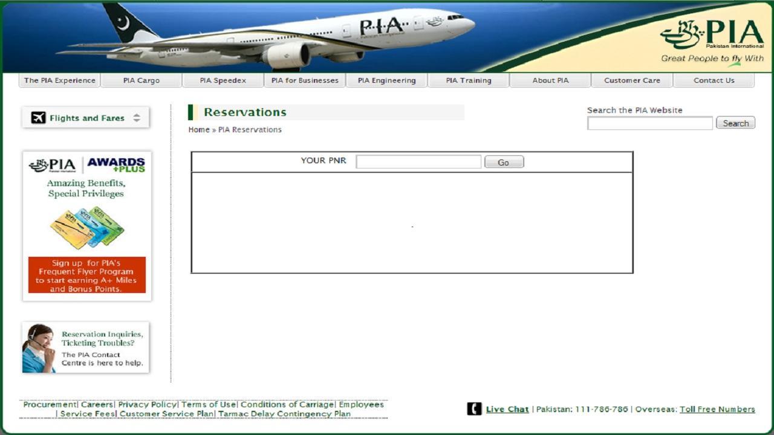Select the About PIA tab
Image resolution: width=774 pixels, height=435 pixels.
click(550, 80)
